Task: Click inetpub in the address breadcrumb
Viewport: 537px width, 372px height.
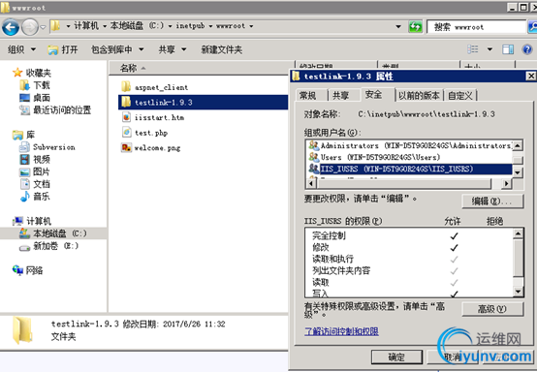Action: (x=190, y=26)
